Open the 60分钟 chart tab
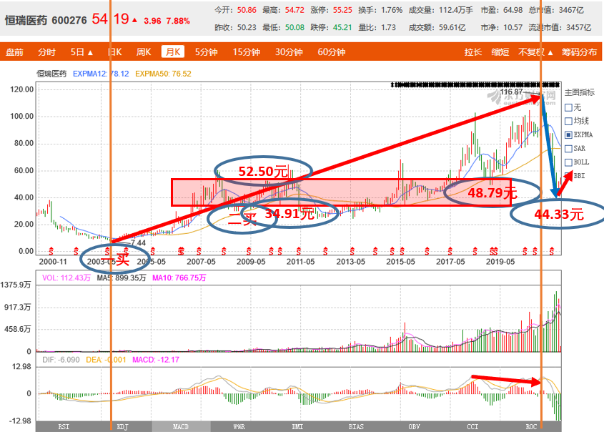The height and width of the screenshot is (432, 604). [331, 52]
